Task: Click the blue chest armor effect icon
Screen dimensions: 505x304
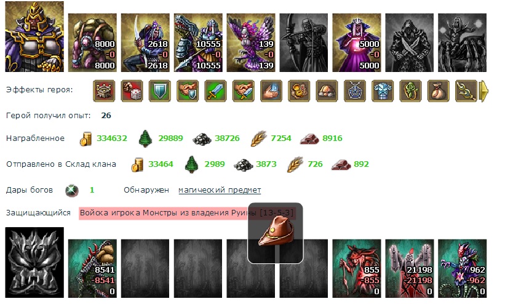Action: pyautogui.click(x=383, y=91)
